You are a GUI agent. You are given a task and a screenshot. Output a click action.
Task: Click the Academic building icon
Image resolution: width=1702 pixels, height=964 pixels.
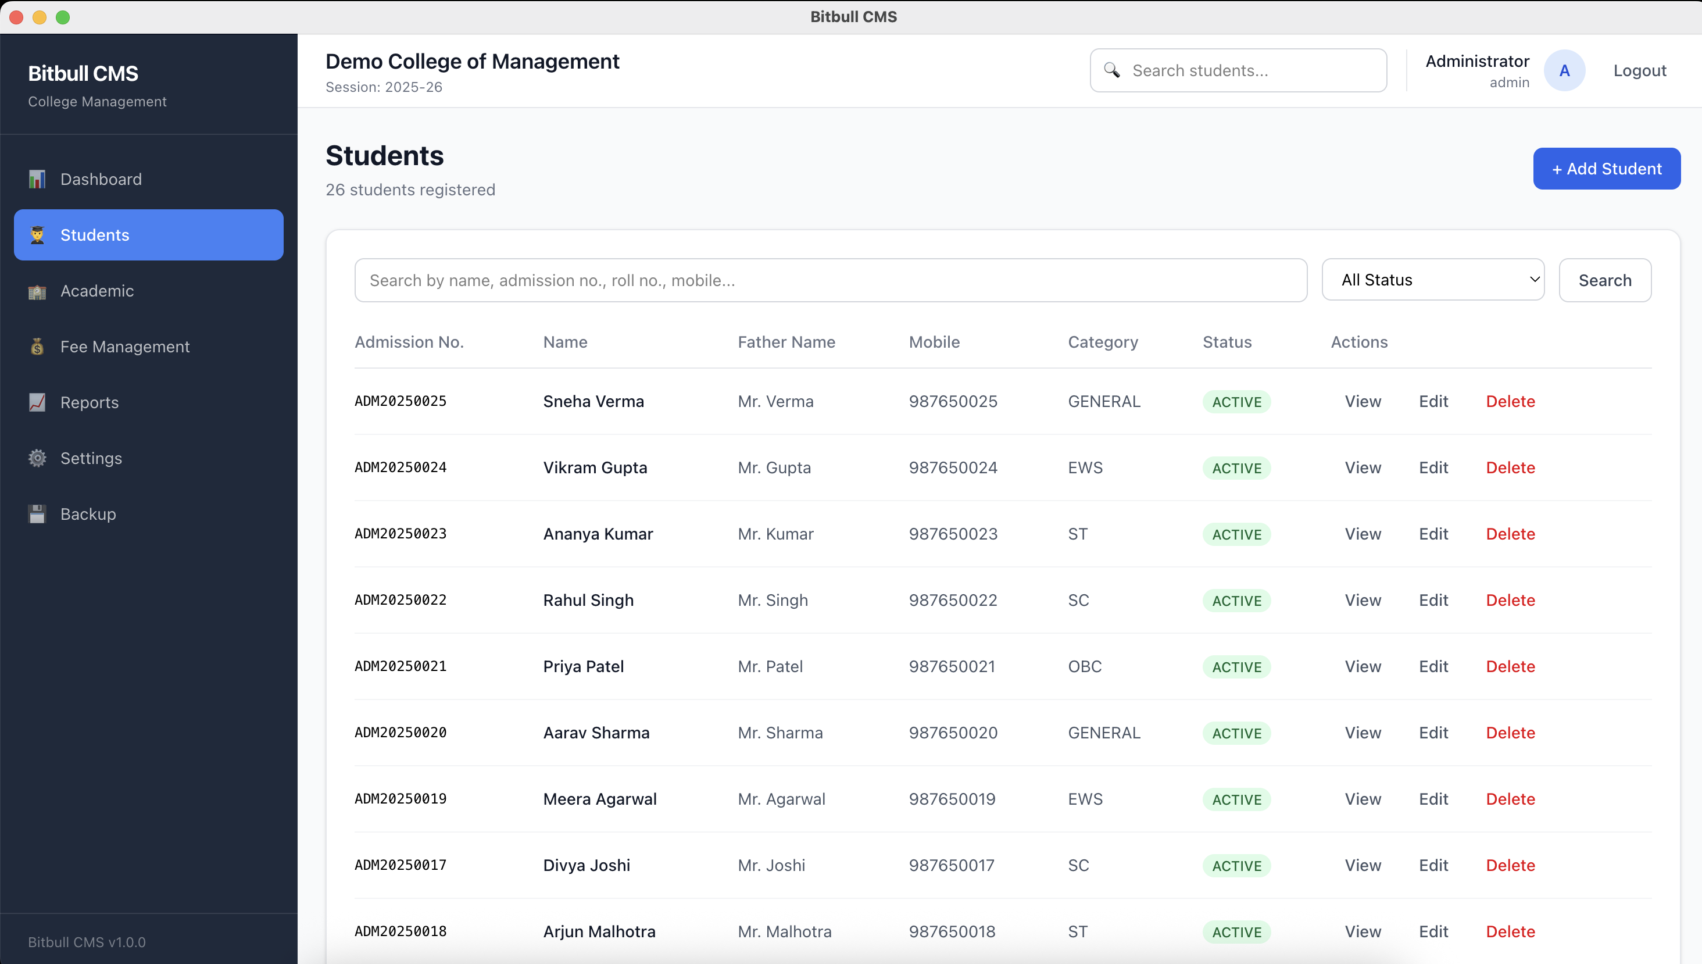pos(37,291)
